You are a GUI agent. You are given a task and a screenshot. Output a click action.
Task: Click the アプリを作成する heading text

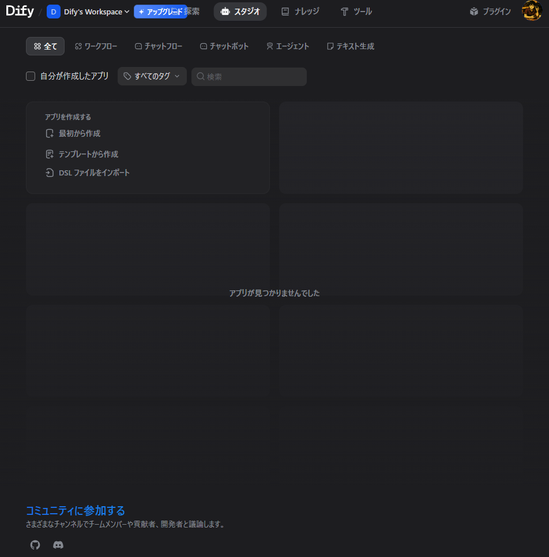(x=68, y=117)
